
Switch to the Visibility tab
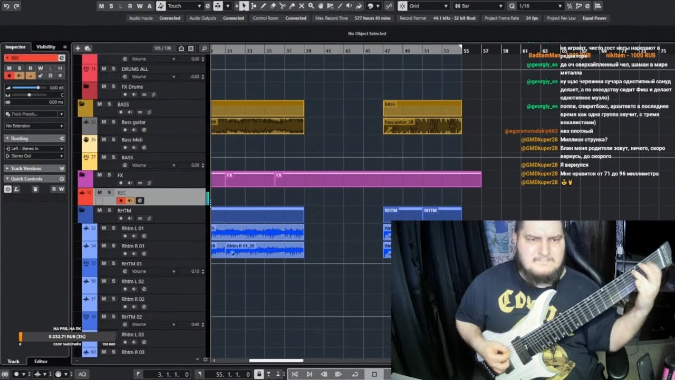[46, 47]
